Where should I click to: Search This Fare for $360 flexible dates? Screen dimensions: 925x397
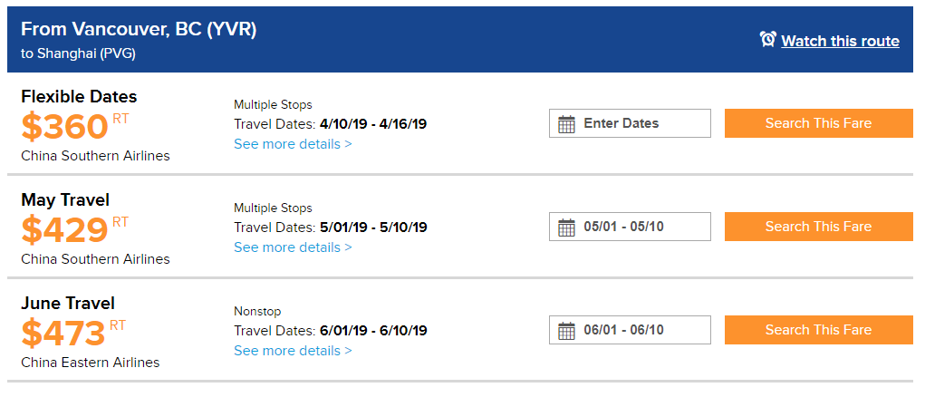click(818, 123)
